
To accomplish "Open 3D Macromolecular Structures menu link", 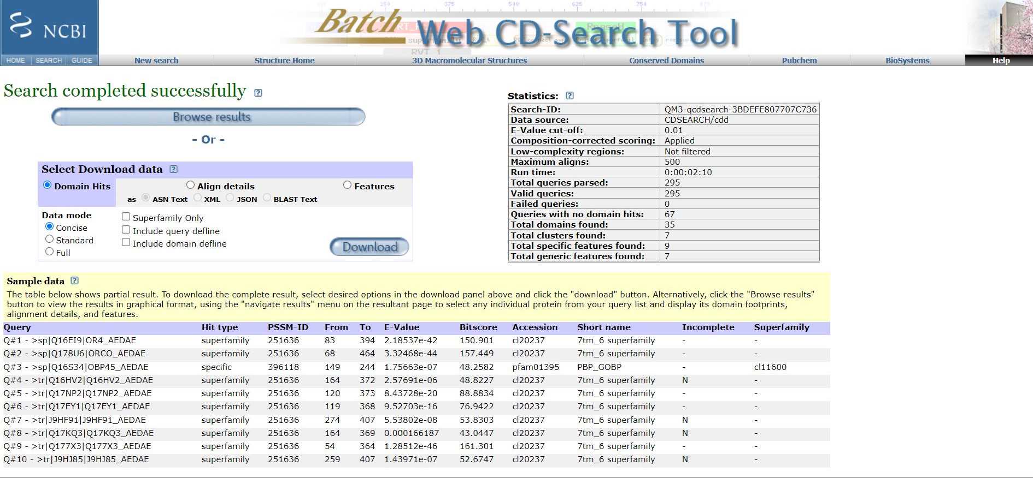I will [x=469, y=61].
